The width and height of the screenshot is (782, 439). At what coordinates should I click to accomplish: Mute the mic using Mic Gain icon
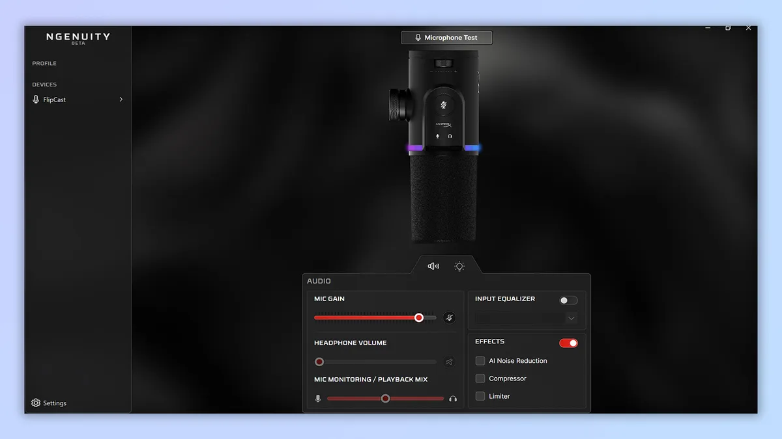click(448, 317)
